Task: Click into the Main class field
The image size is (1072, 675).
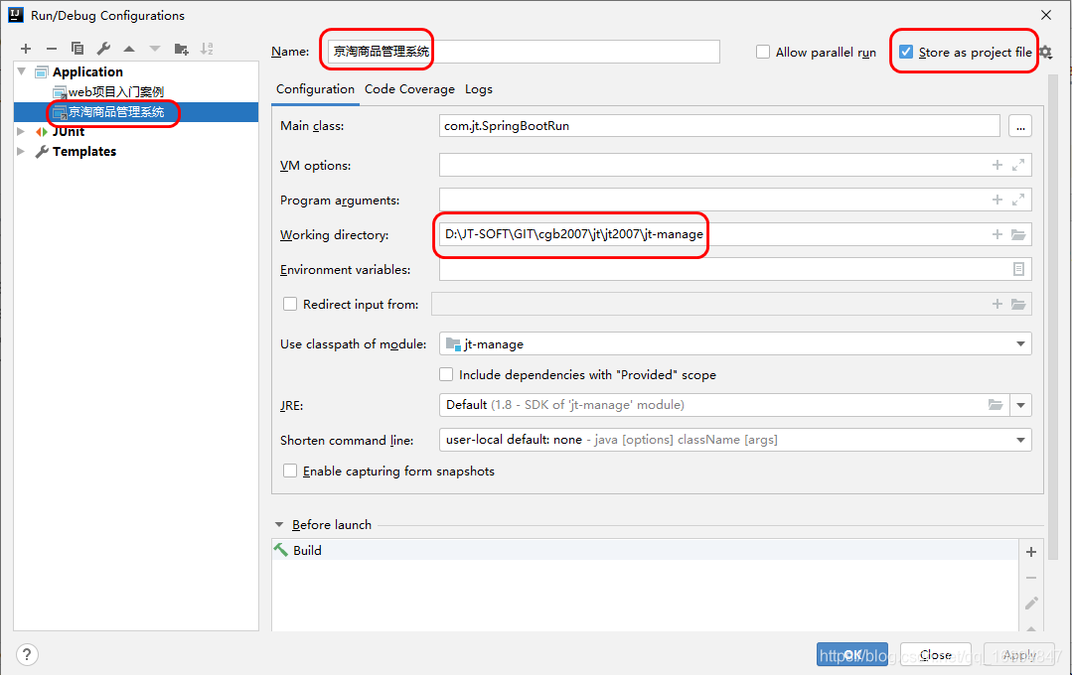Action: pos(719,126)
